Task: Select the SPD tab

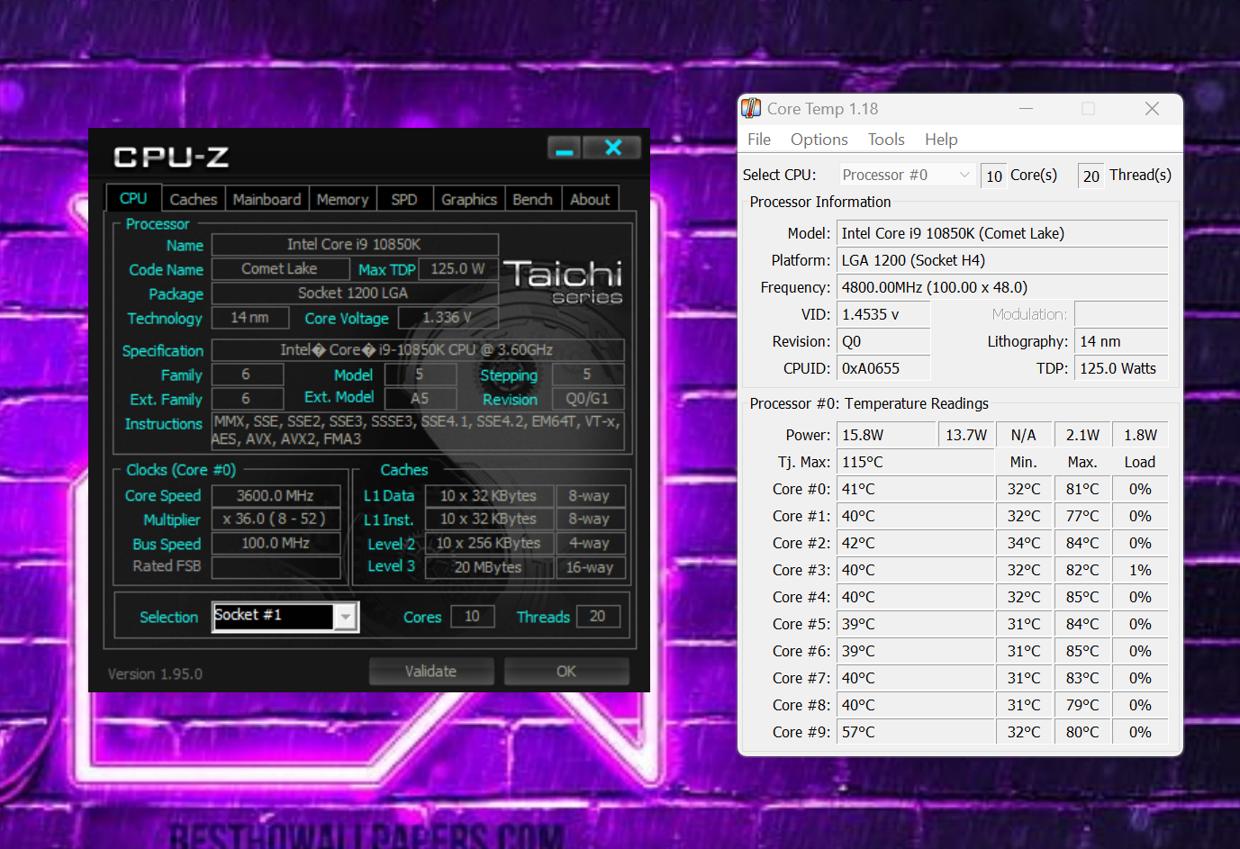Action: point(404,199)
